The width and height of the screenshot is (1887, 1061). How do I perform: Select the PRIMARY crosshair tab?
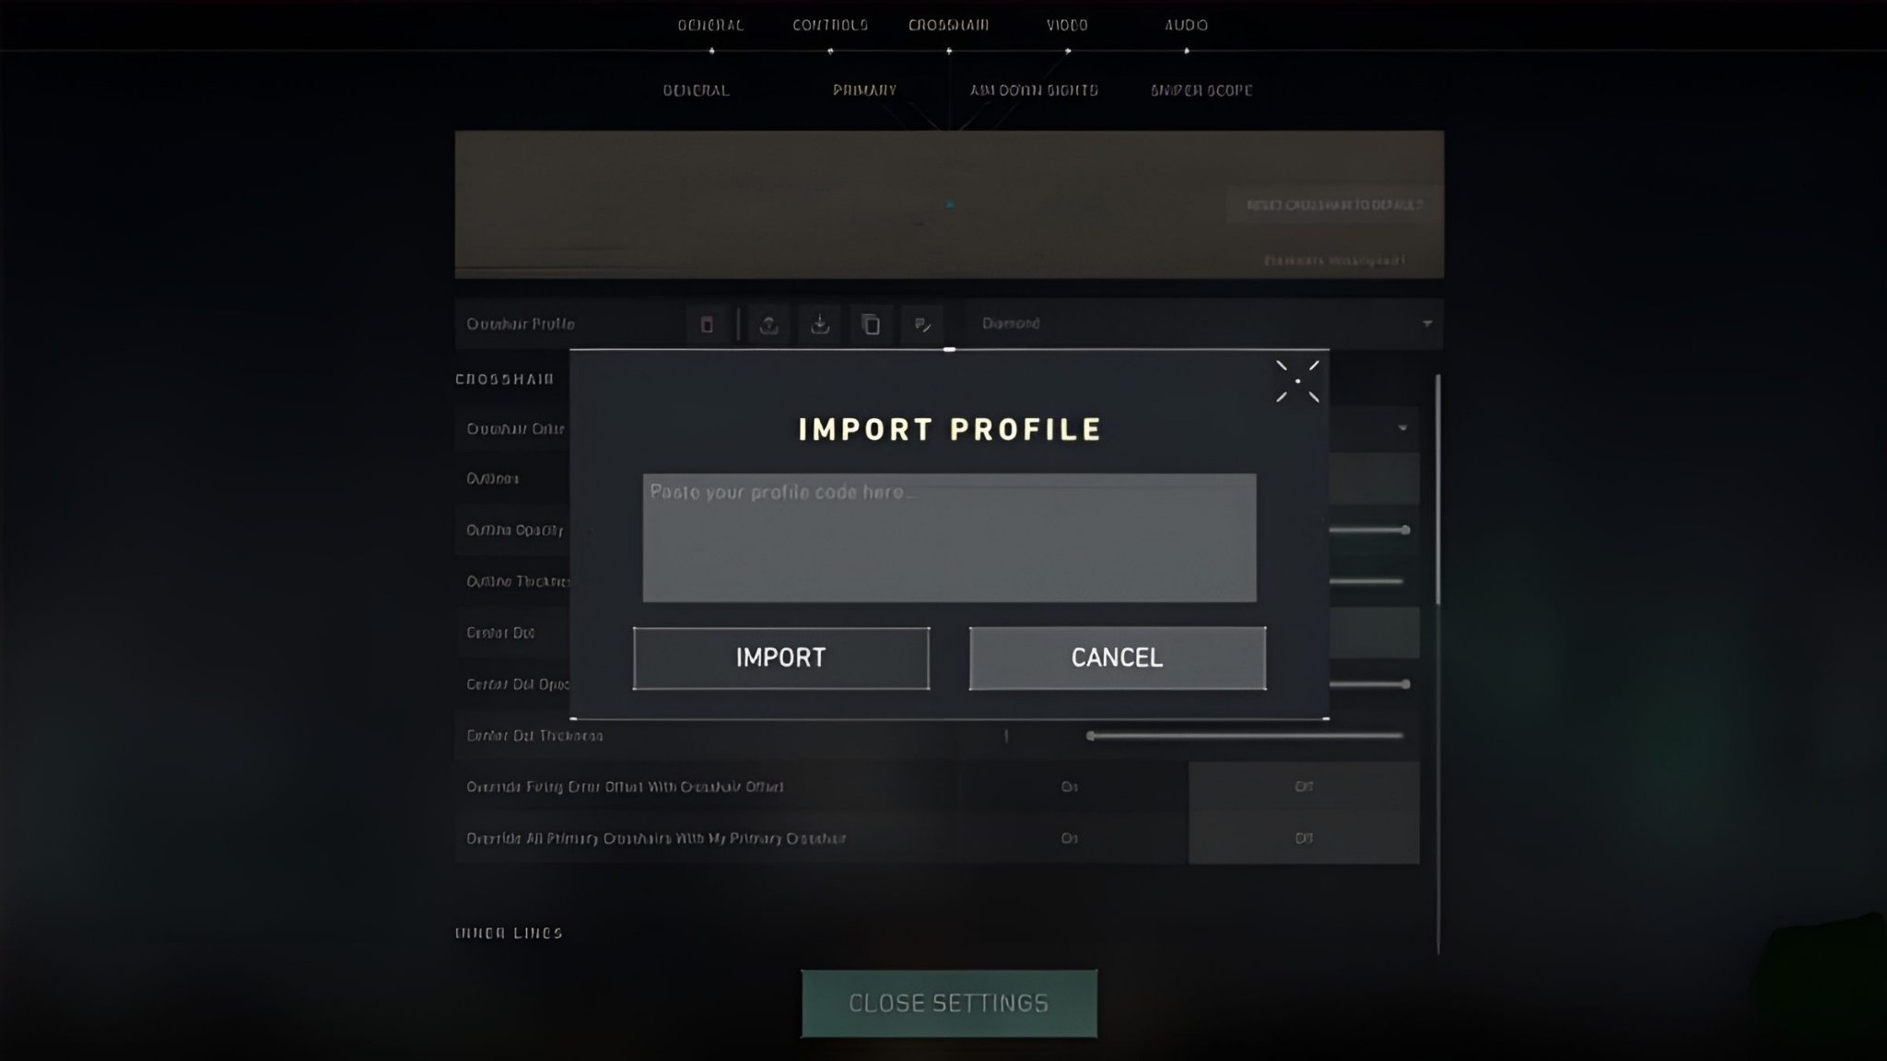coord(866,89)
